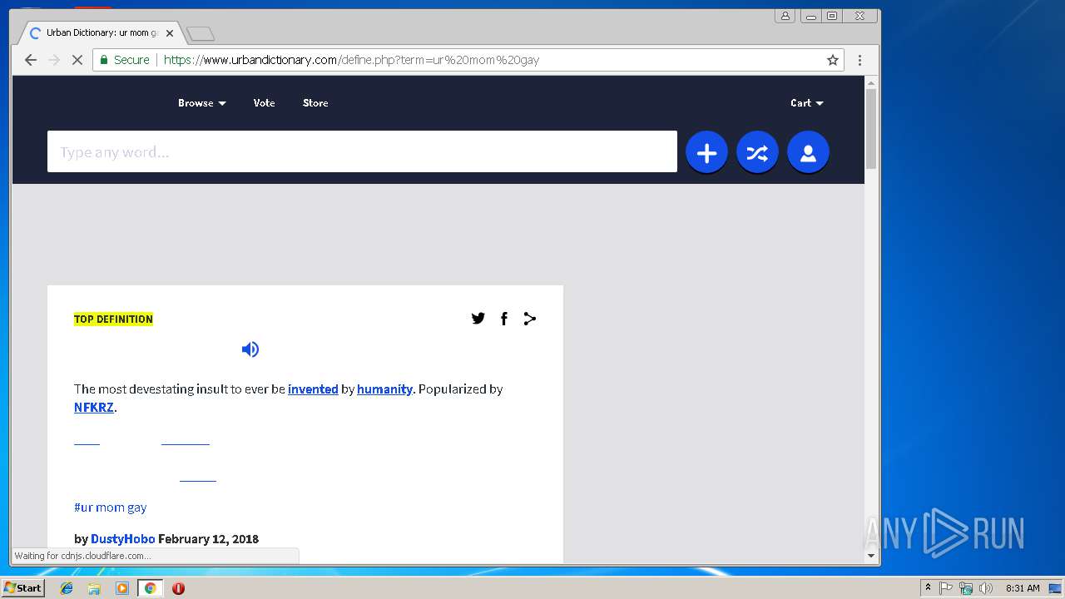Expand the Browse dropdown menu
The width and height of the screenshot is (1065, 599).
click(201, 103)
